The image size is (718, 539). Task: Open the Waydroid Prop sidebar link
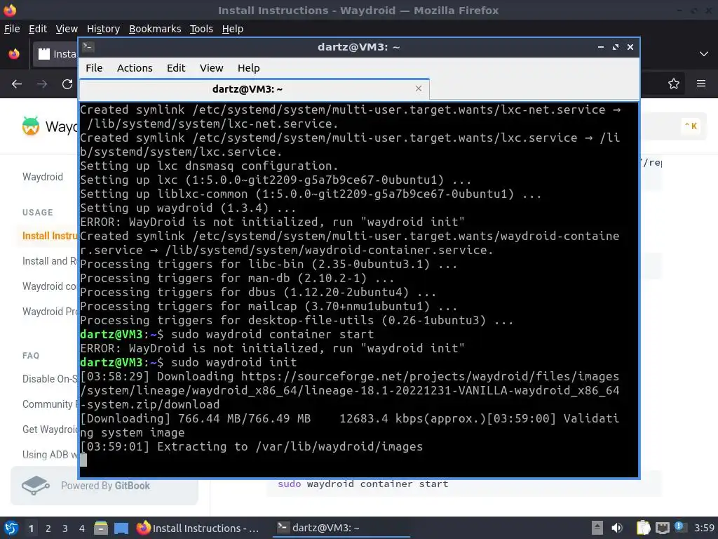click(50, 312)
